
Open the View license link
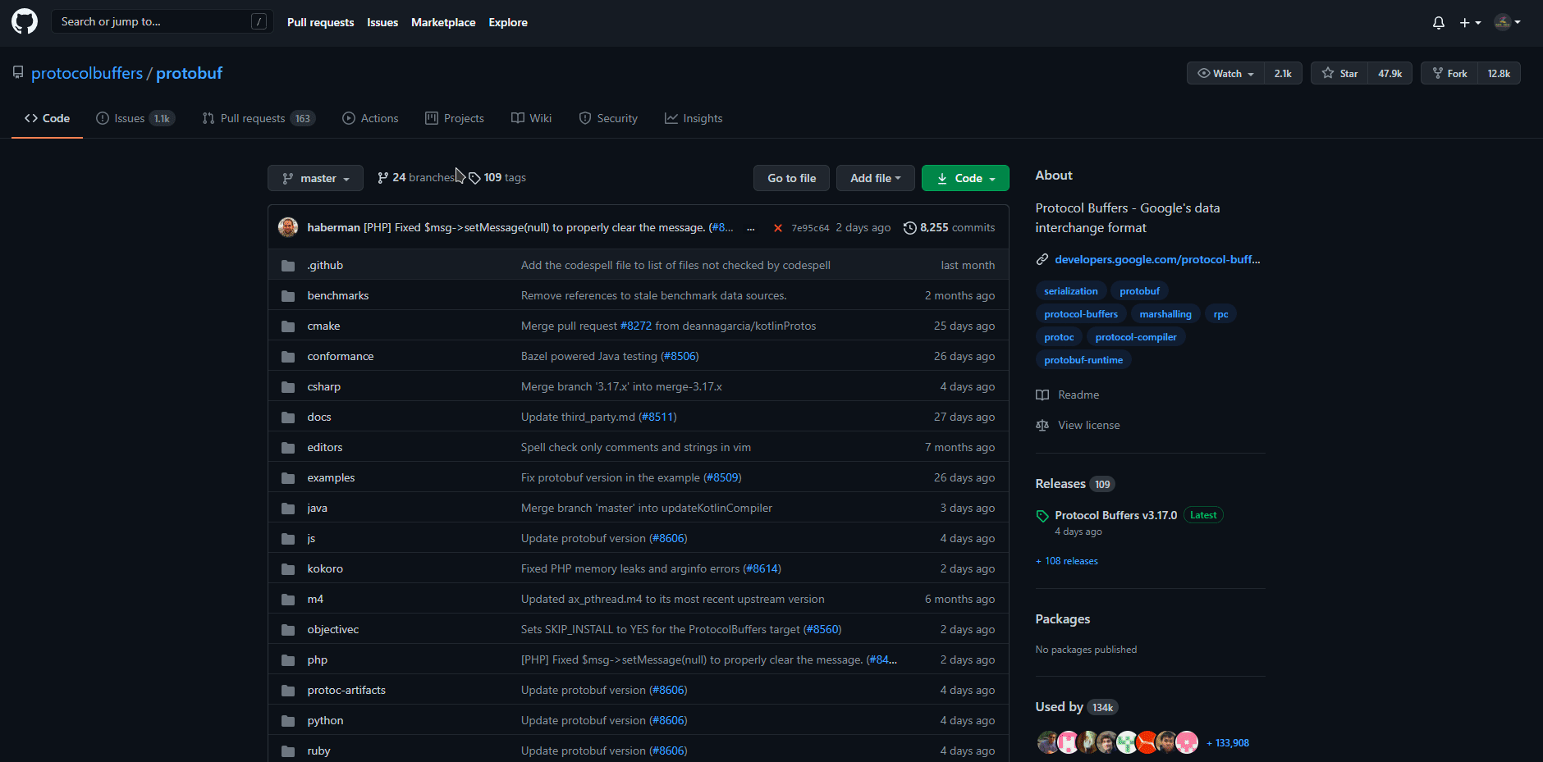(1088, 425)
